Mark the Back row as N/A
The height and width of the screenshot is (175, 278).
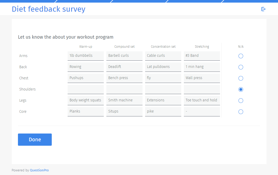[241, 67]
